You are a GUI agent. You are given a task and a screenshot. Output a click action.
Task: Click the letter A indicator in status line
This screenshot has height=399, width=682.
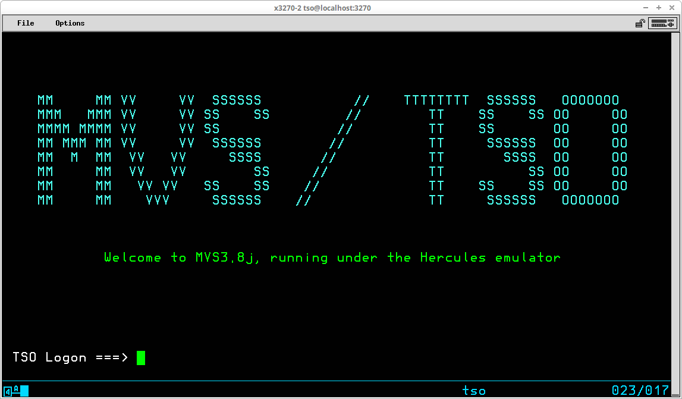[16, 391]
